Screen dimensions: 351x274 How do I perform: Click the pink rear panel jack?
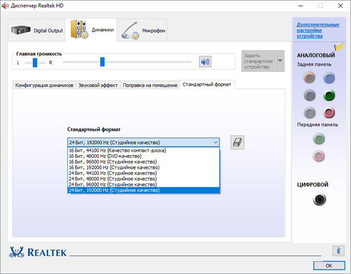[329, 112]
